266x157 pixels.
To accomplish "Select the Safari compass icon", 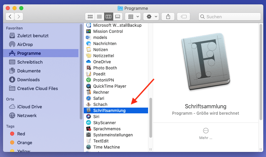I will (89, 98).
